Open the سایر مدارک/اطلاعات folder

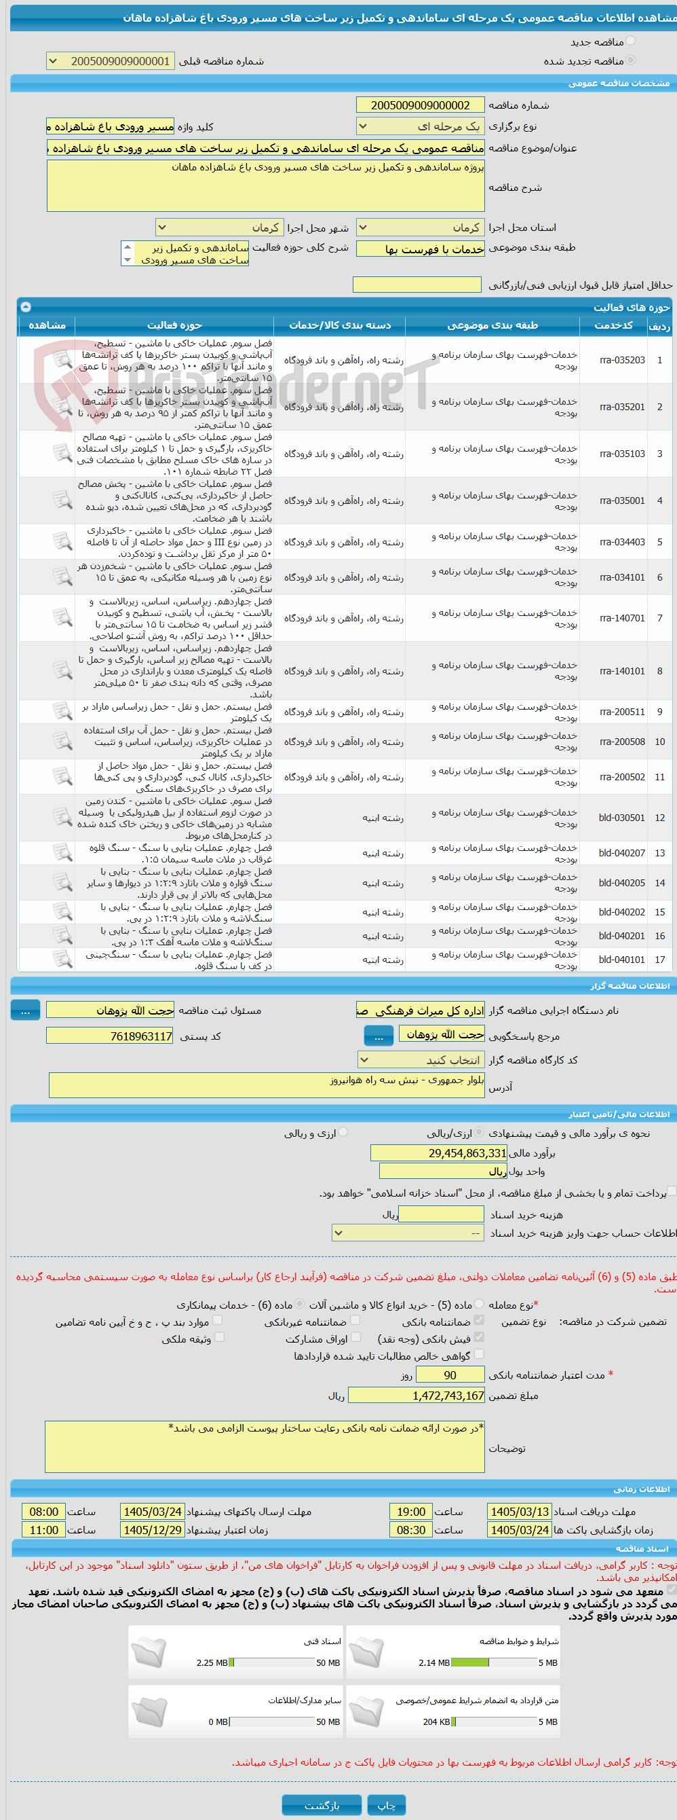click(149, 1711)
